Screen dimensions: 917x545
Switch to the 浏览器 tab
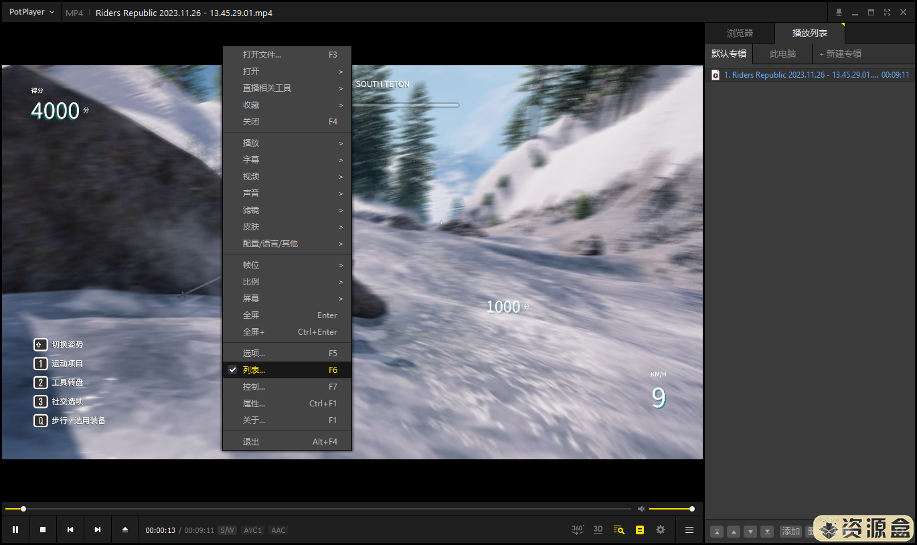[740, 33]
